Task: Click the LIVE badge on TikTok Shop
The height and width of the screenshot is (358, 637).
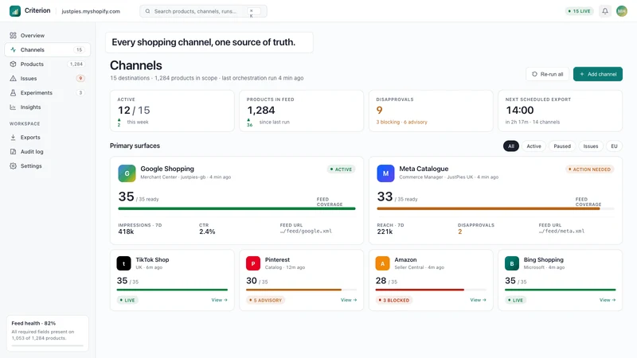Action: click(127, 301)
